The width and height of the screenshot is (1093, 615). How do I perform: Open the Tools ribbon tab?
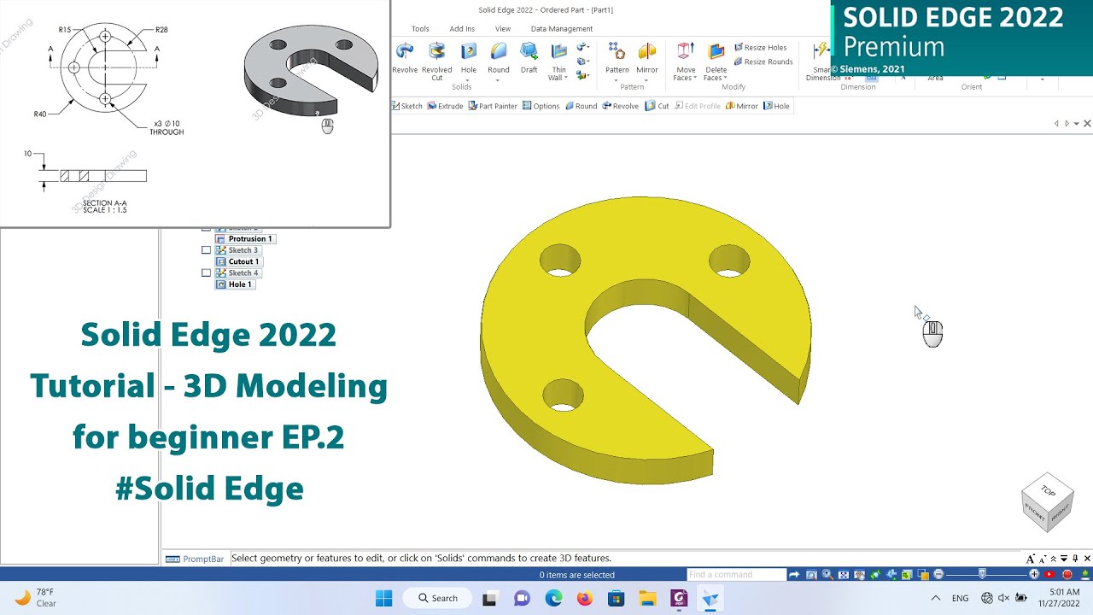click(x=420, y=29)
